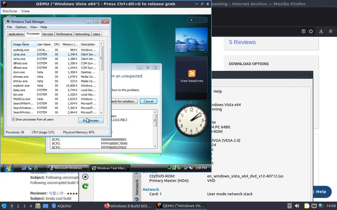The image size is (337, 210).
Task: Open View headlines in feed gadget
Action: [x=192, y=81]
